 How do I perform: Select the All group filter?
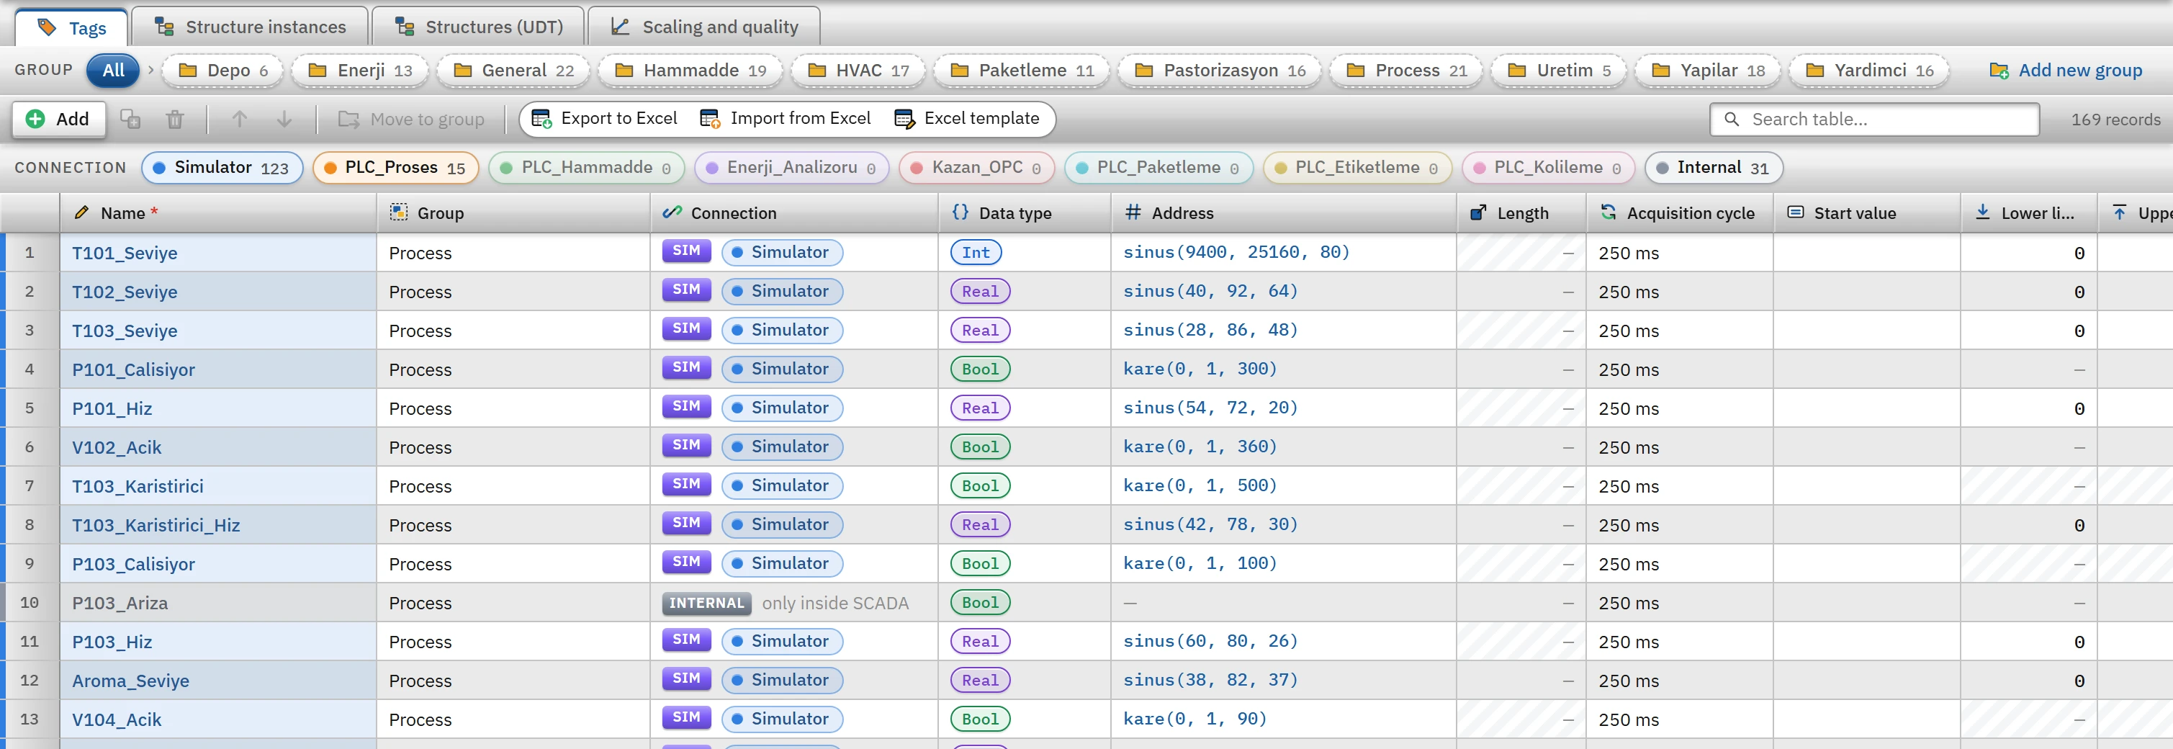(113, 70)
